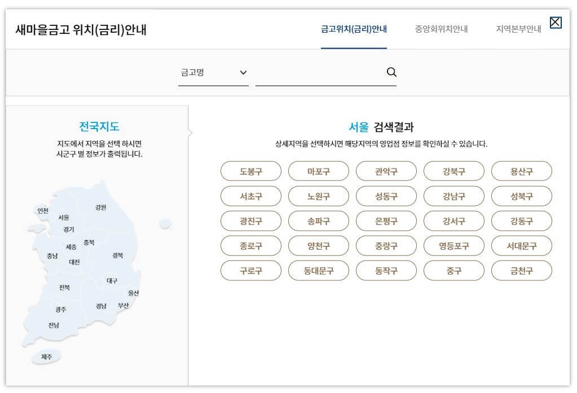Image resolution: width=577 pixels, height=393 pixels.
Task: Click the 강남구 district button
Action: (453, 196)
